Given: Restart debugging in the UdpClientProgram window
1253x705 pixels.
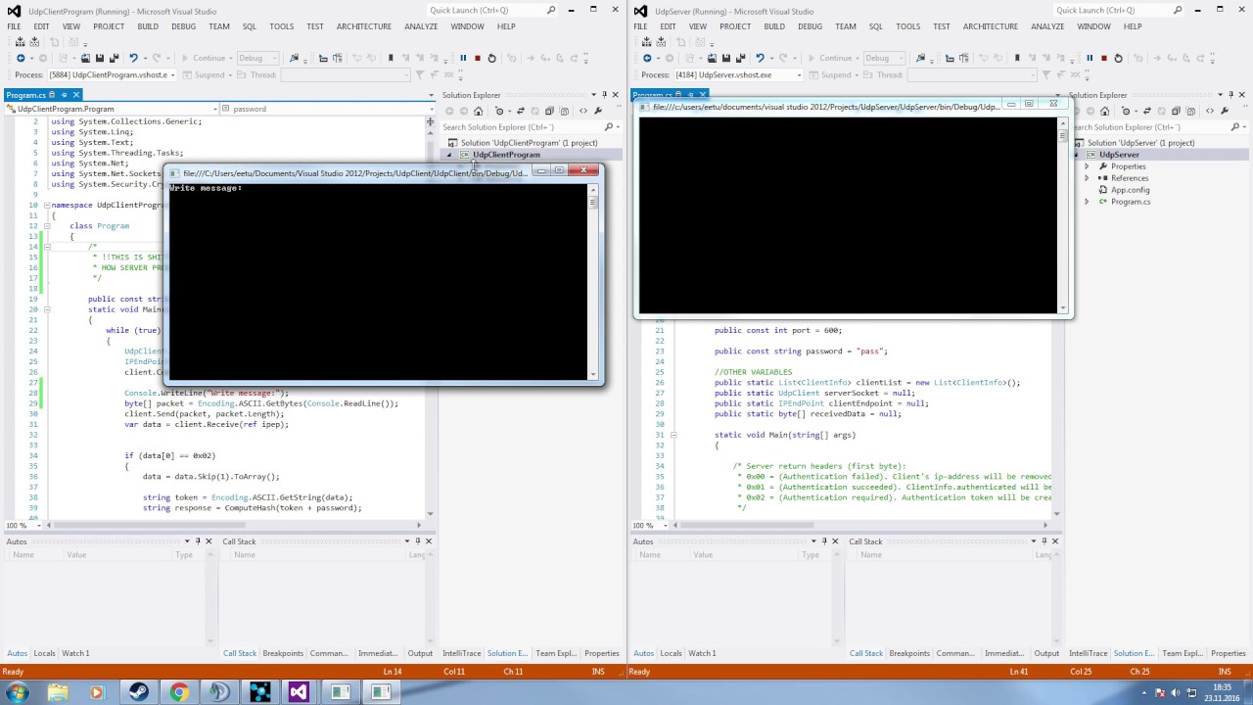Looking at the screenshot, I should (x=491, y=58).
